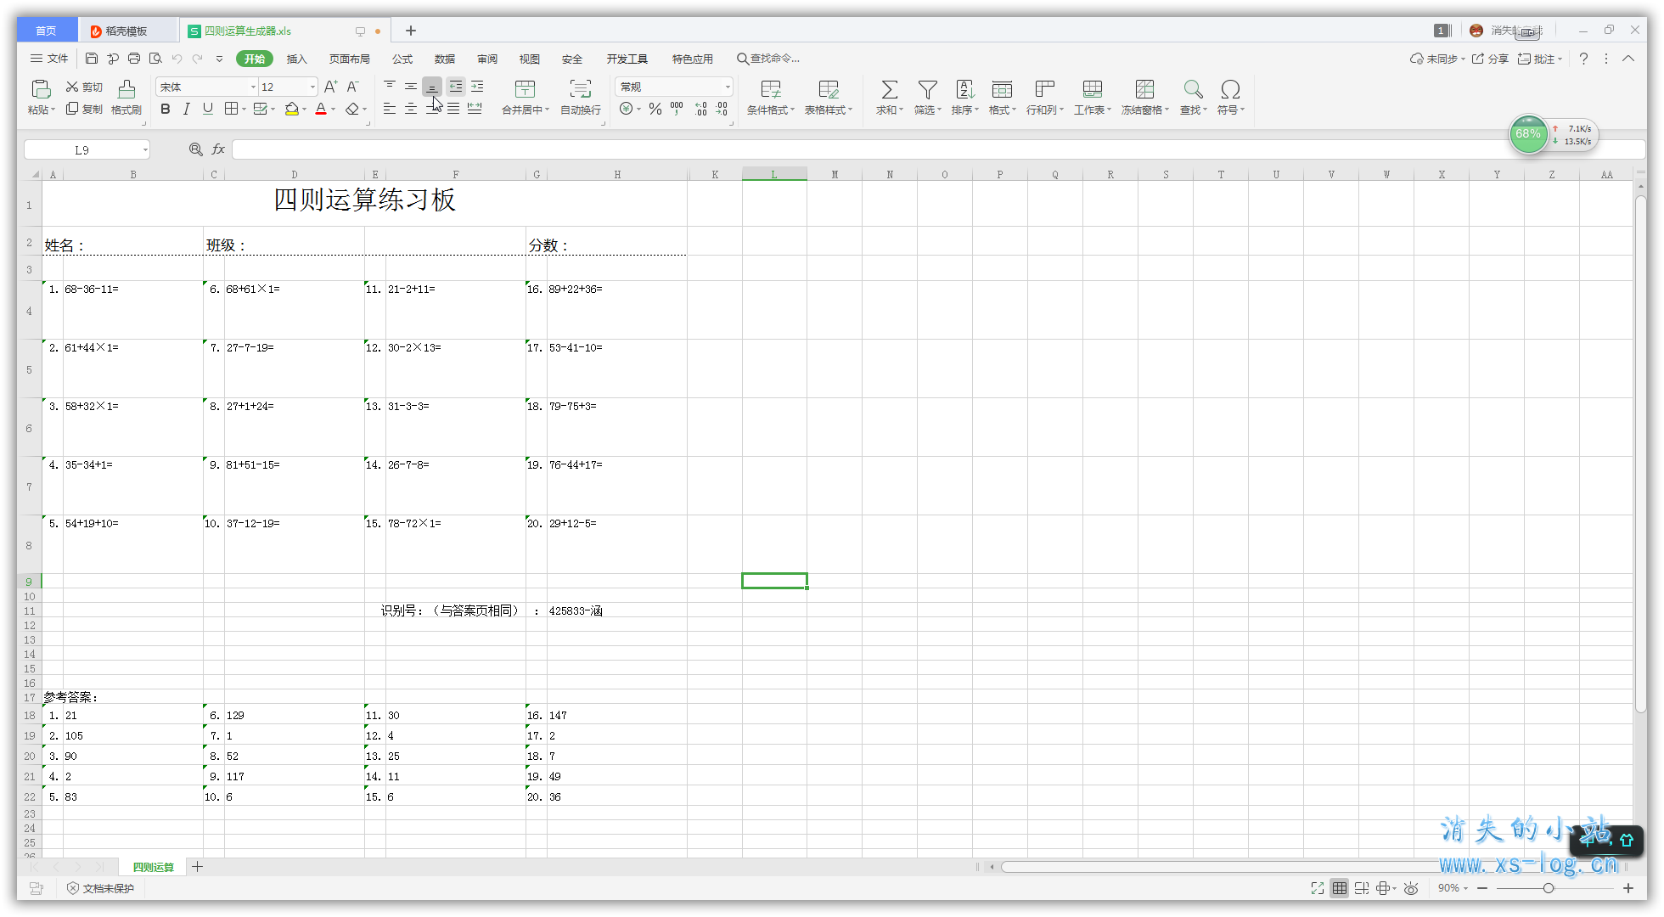The width and height of the screenshot is (1664, 917).
Task: Switch to the Data (数据) tab
Action: tap(445, 59)
